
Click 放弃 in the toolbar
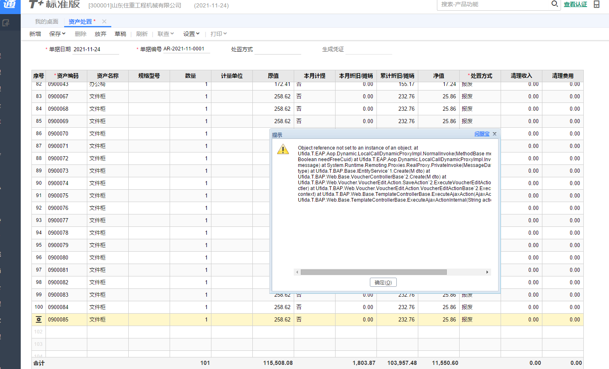coord(101,34)
